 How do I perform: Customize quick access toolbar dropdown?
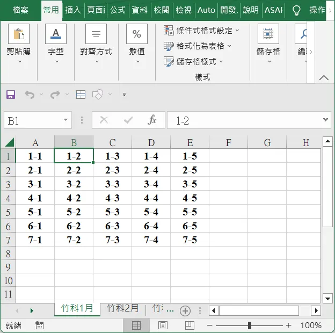124,94
